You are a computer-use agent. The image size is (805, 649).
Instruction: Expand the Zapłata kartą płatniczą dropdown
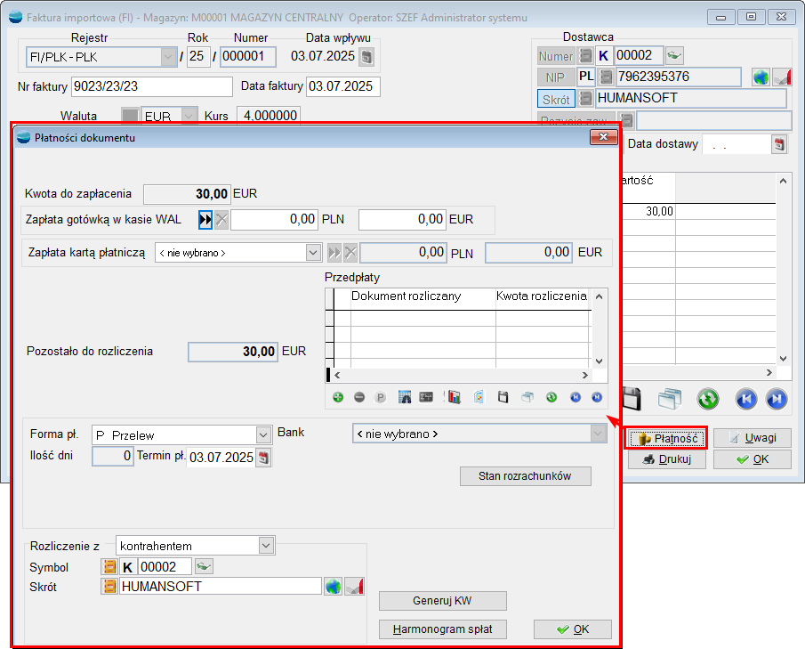[313, 252]
